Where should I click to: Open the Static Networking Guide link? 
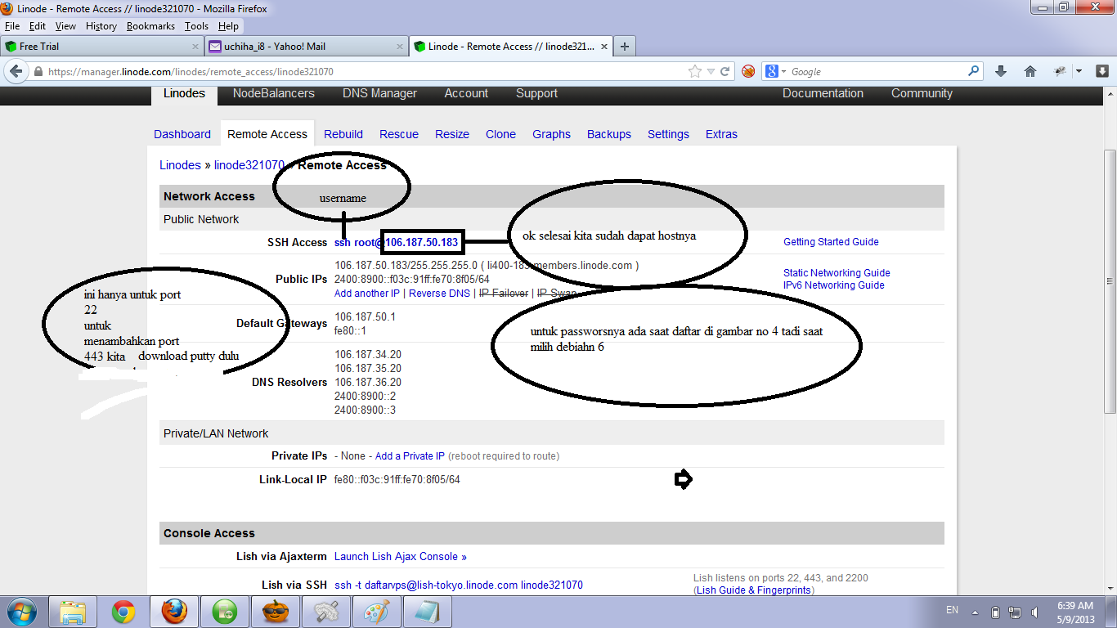837,273
